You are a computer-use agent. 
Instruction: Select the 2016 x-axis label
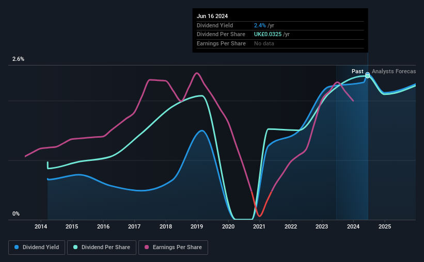click(x=103, y=226)
